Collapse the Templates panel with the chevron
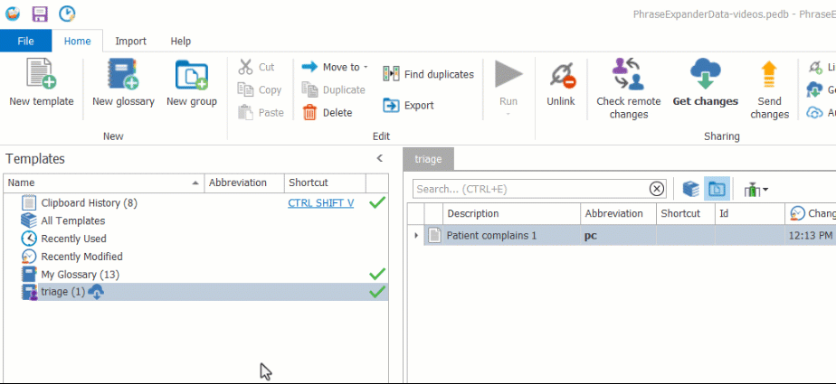 381,158
